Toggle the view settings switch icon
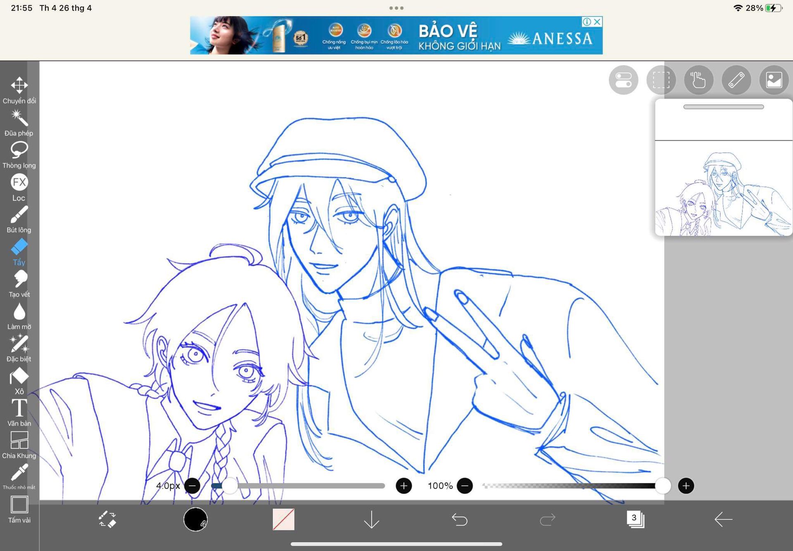The height and width of the screenshot is (551, 793). pos(623,80)
